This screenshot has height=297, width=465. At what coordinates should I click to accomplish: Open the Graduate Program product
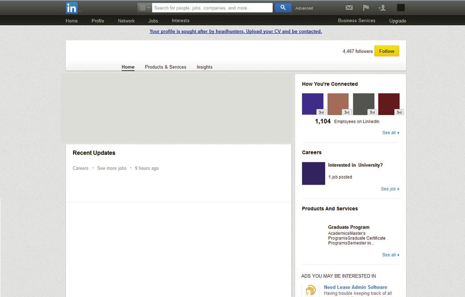(x=349, y=227)
